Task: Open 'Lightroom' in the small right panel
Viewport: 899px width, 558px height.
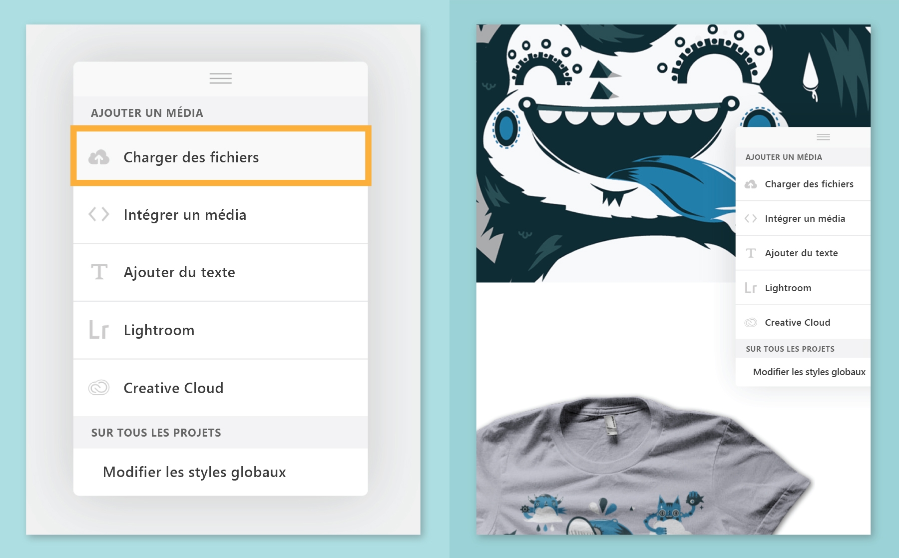Action: [803, 288]
